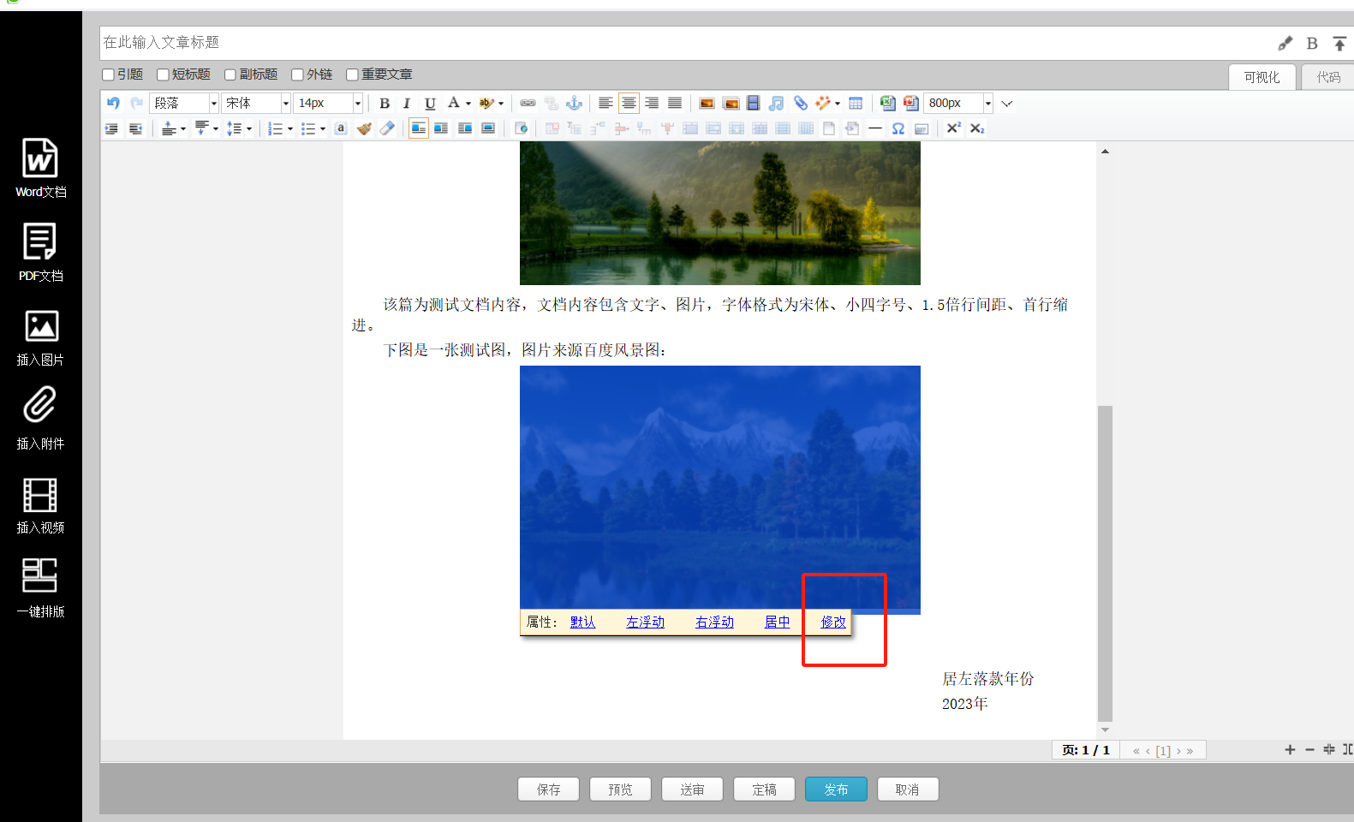Switch to the 代码 tab
Screen dimensions: 1354x822
click(1328, 77)
